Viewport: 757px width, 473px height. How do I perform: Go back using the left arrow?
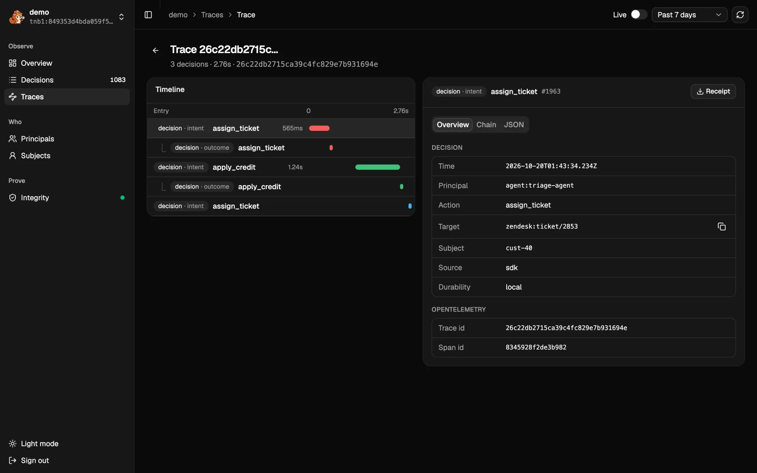155,50
